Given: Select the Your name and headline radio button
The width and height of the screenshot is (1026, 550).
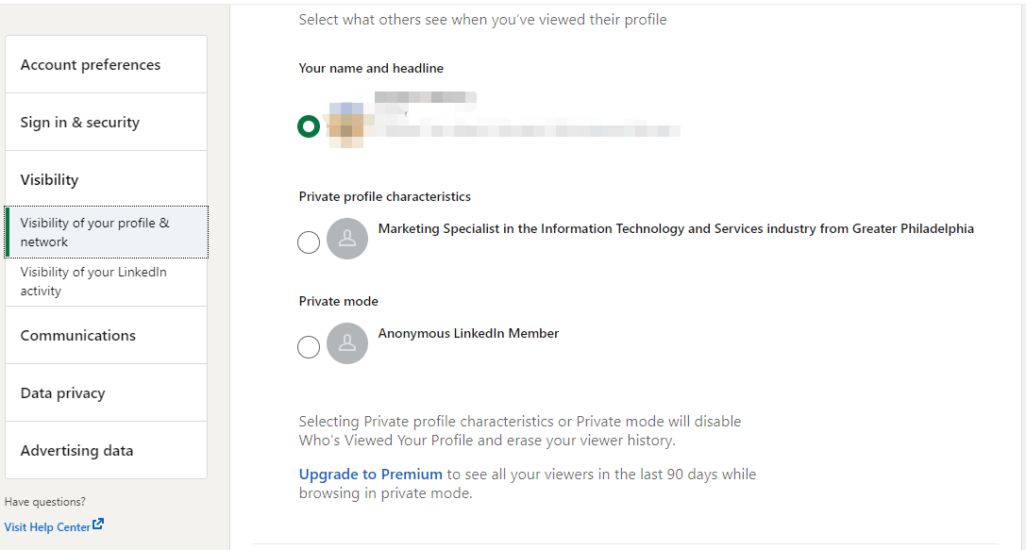Looking at the screenshot, I should pos(309,126).
